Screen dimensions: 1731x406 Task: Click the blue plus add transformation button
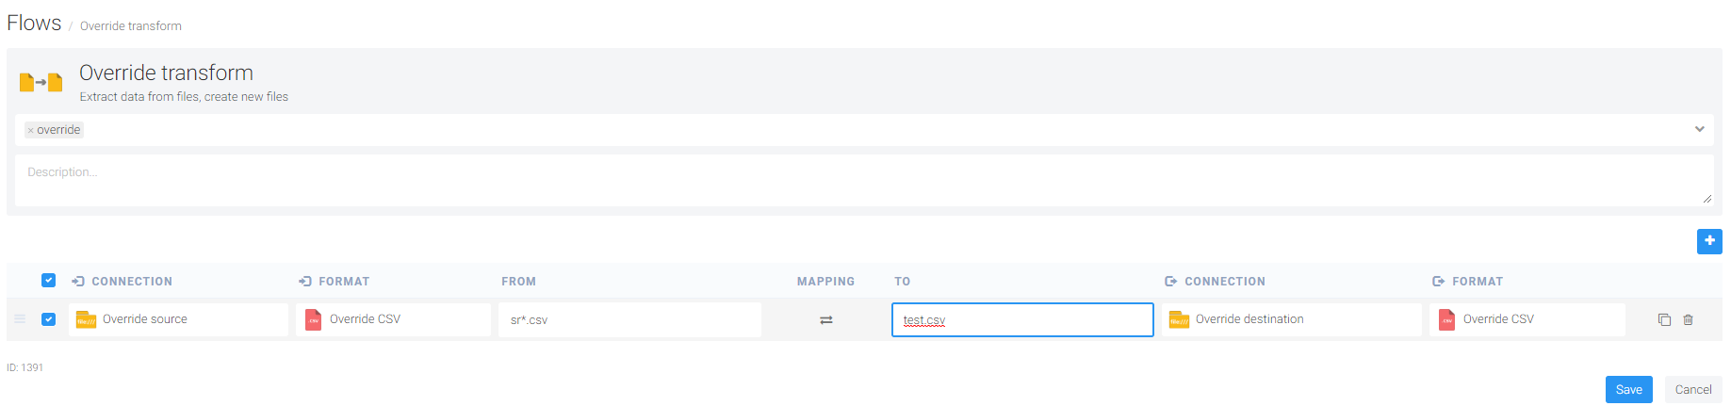pyautogui.click(x=1708, y=241)
